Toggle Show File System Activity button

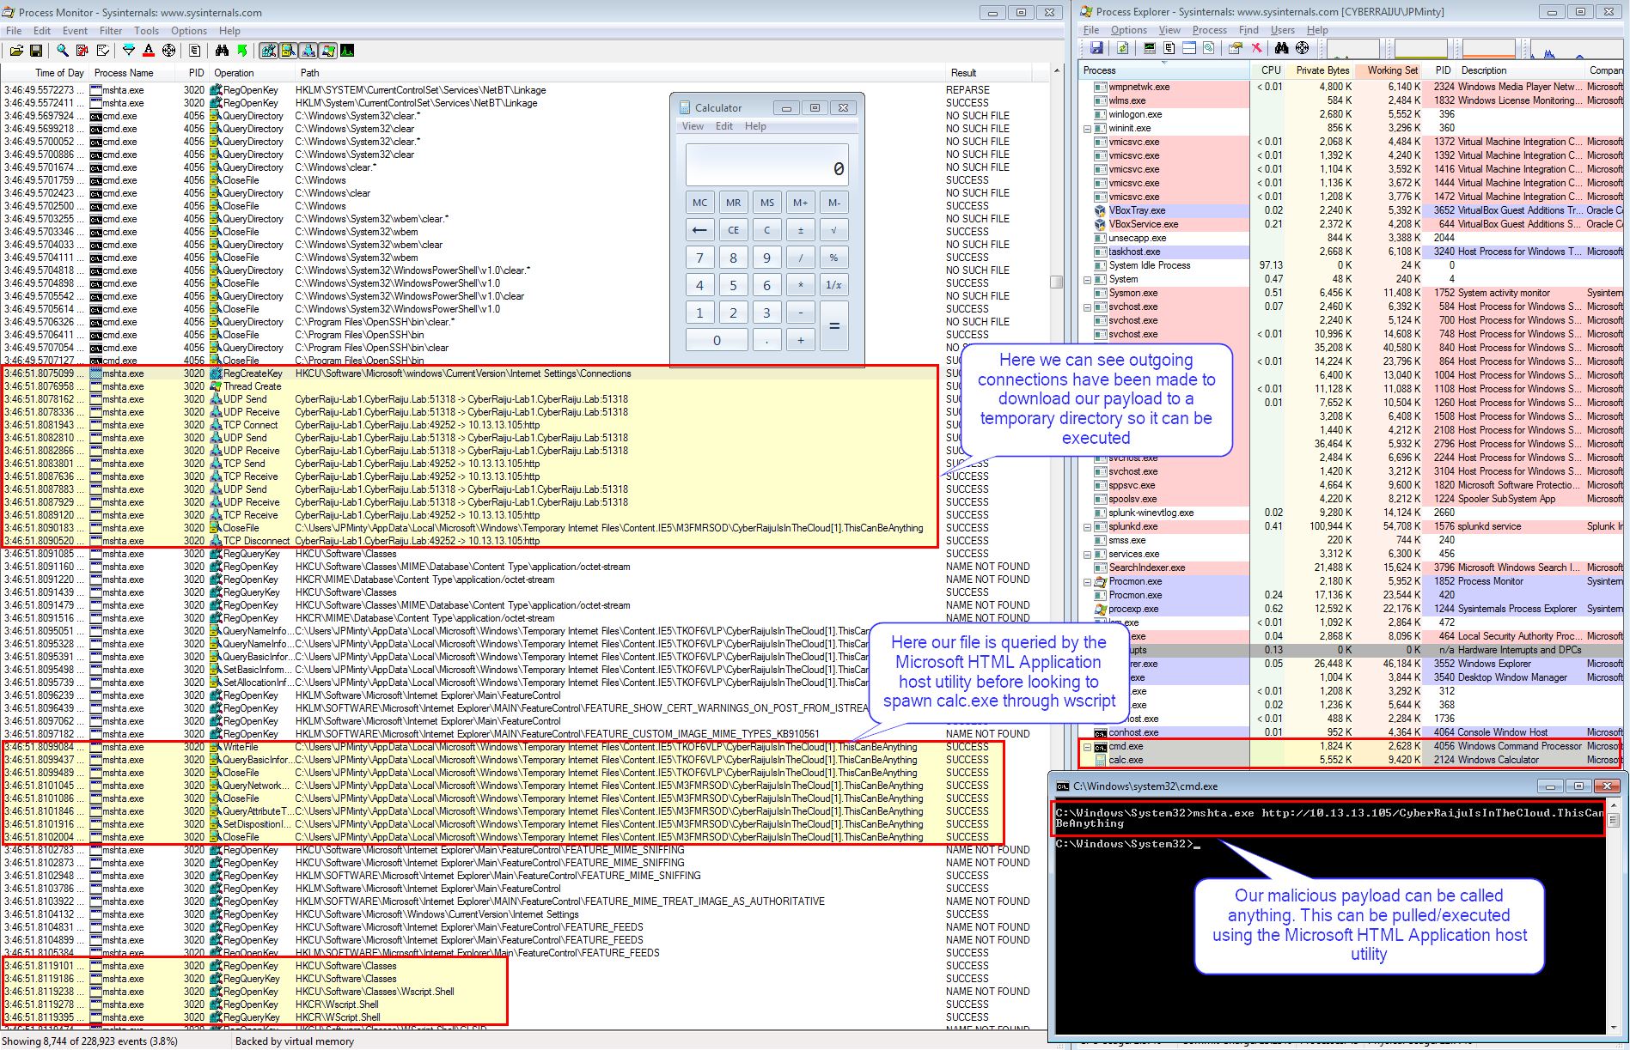[x=289, y=52]
